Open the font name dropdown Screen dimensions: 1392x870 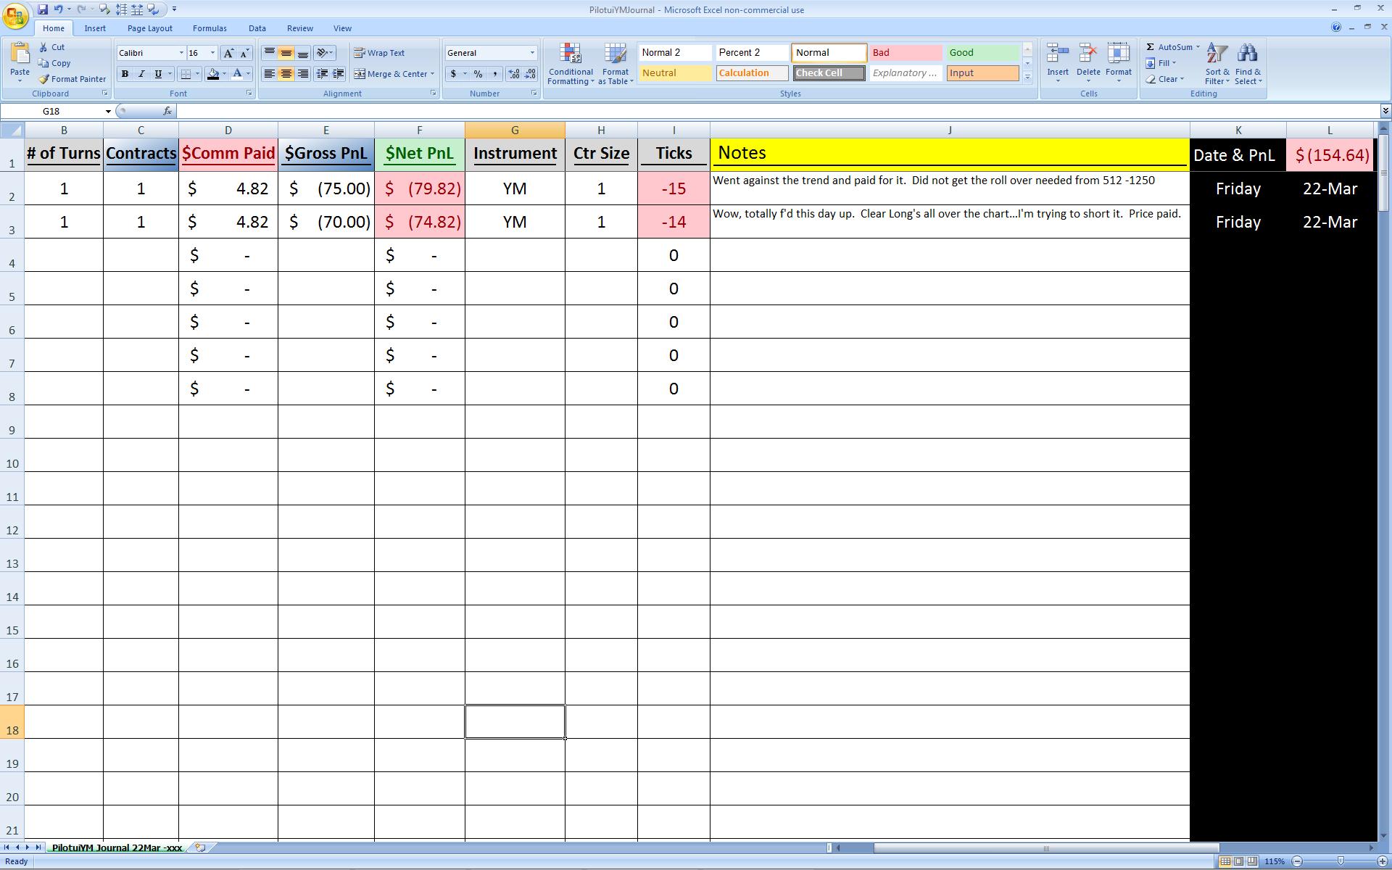pyautogui.click(x=181, y=53)
